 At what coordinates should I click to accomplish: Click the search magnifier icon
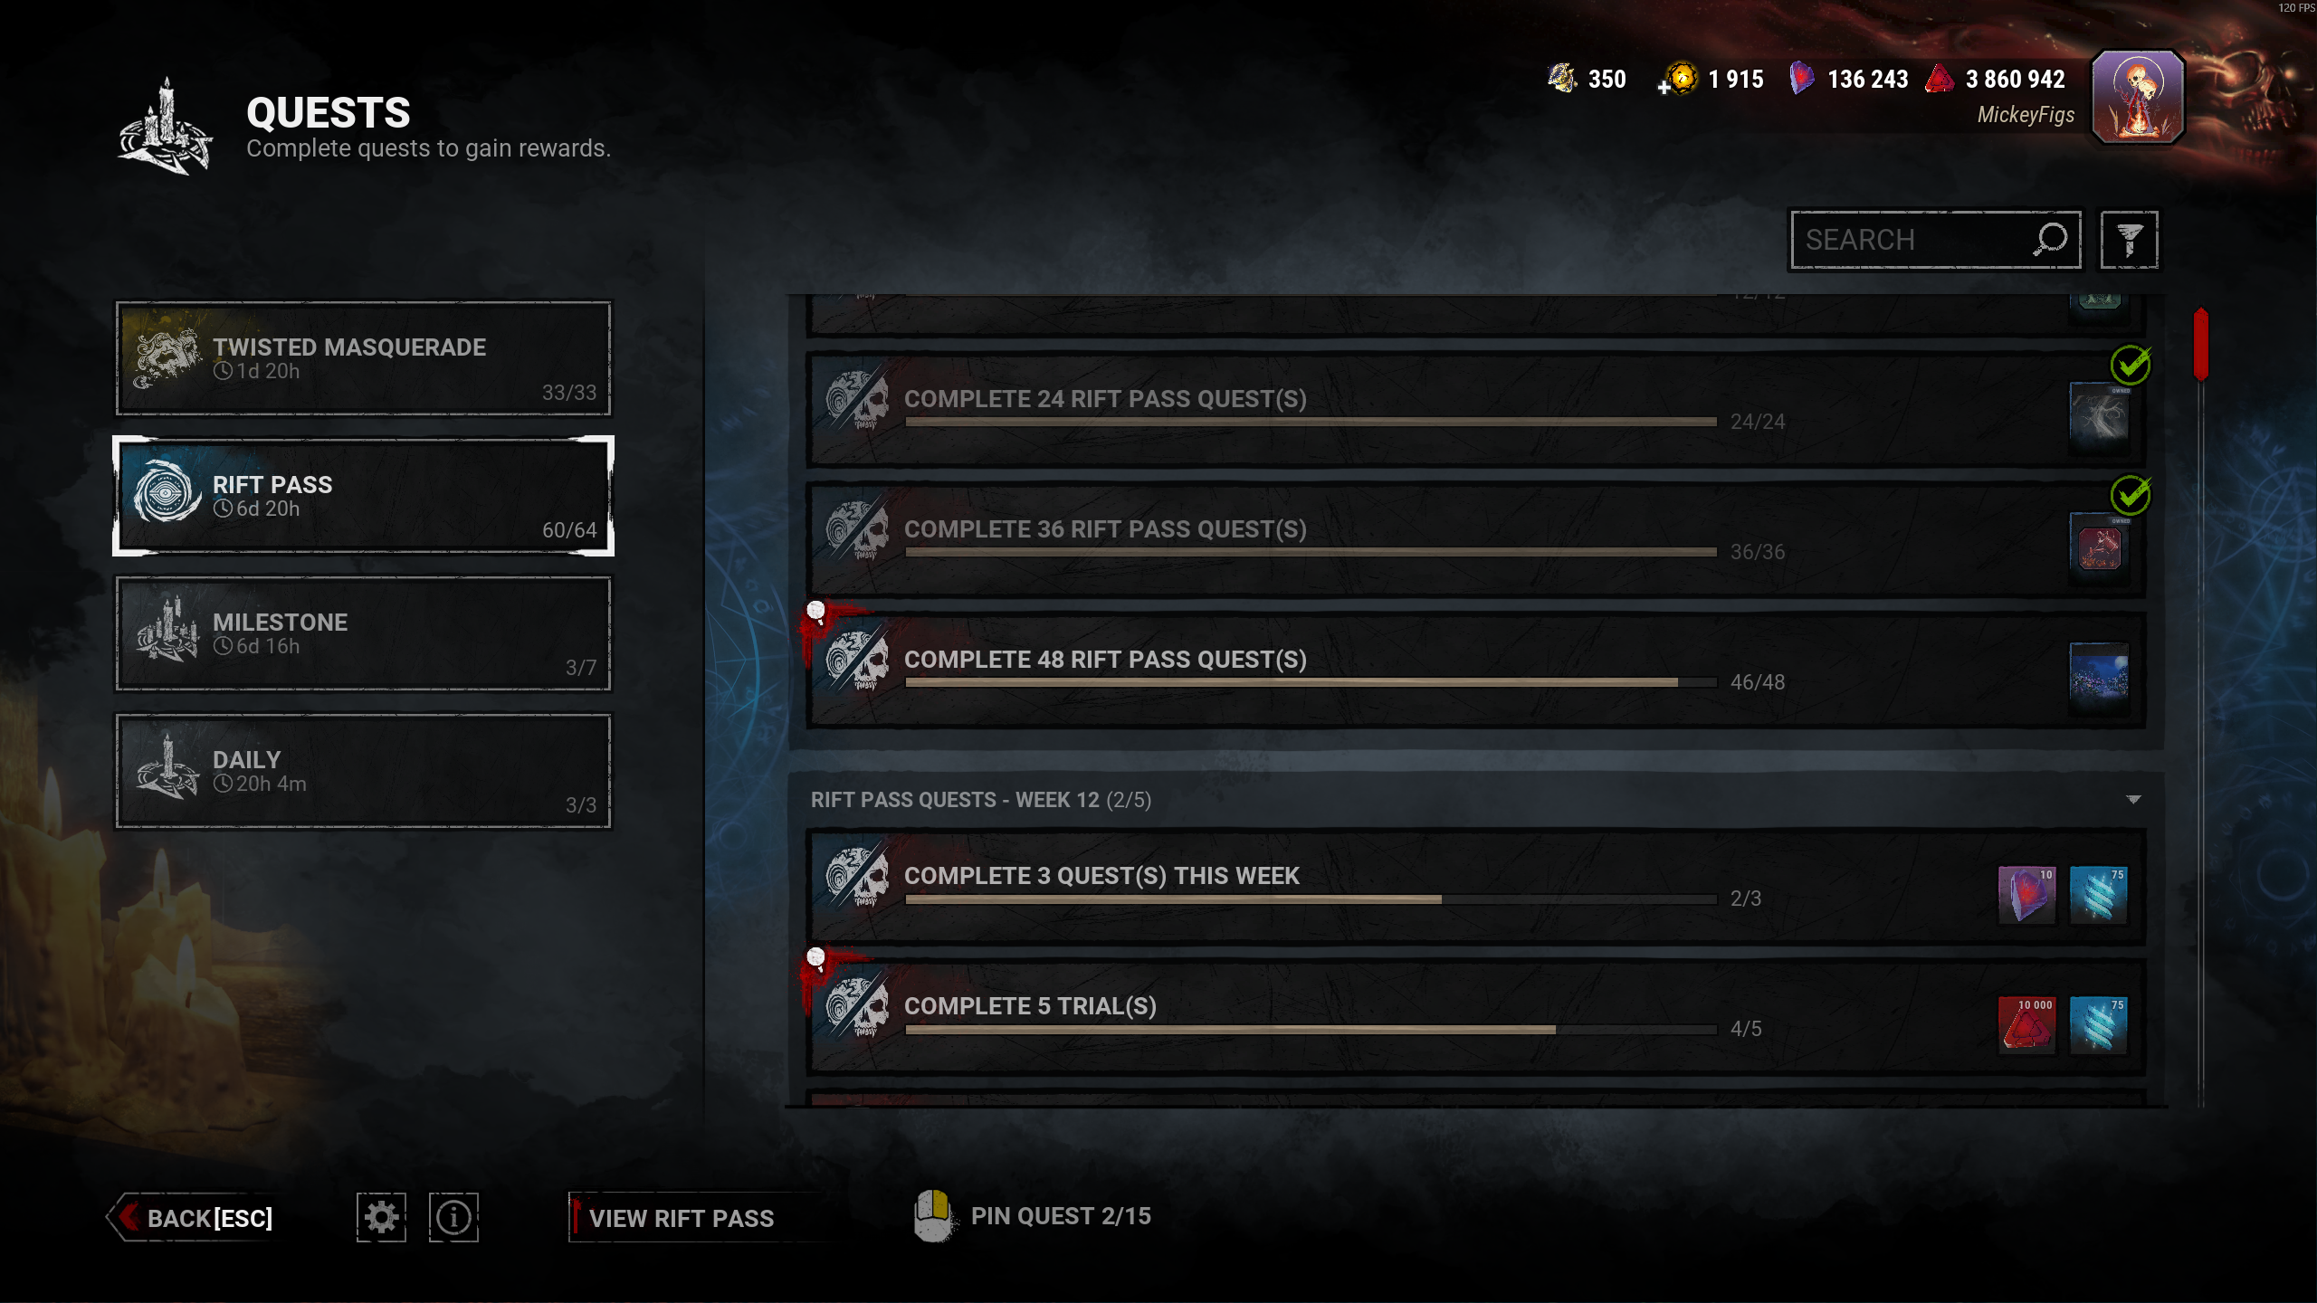2050,240
